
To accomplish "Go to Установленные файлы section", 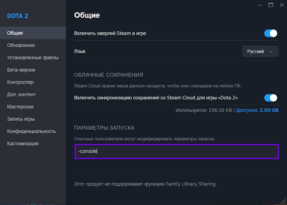I will tap(33, 58).
